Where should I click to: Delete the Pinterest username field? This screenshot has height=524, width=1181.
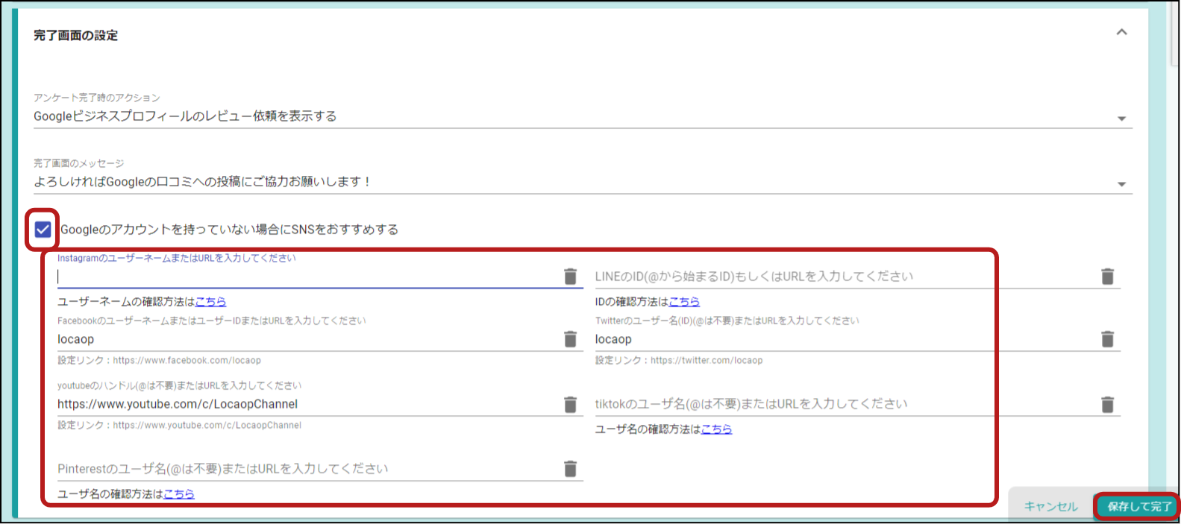[x=571, y=469]
